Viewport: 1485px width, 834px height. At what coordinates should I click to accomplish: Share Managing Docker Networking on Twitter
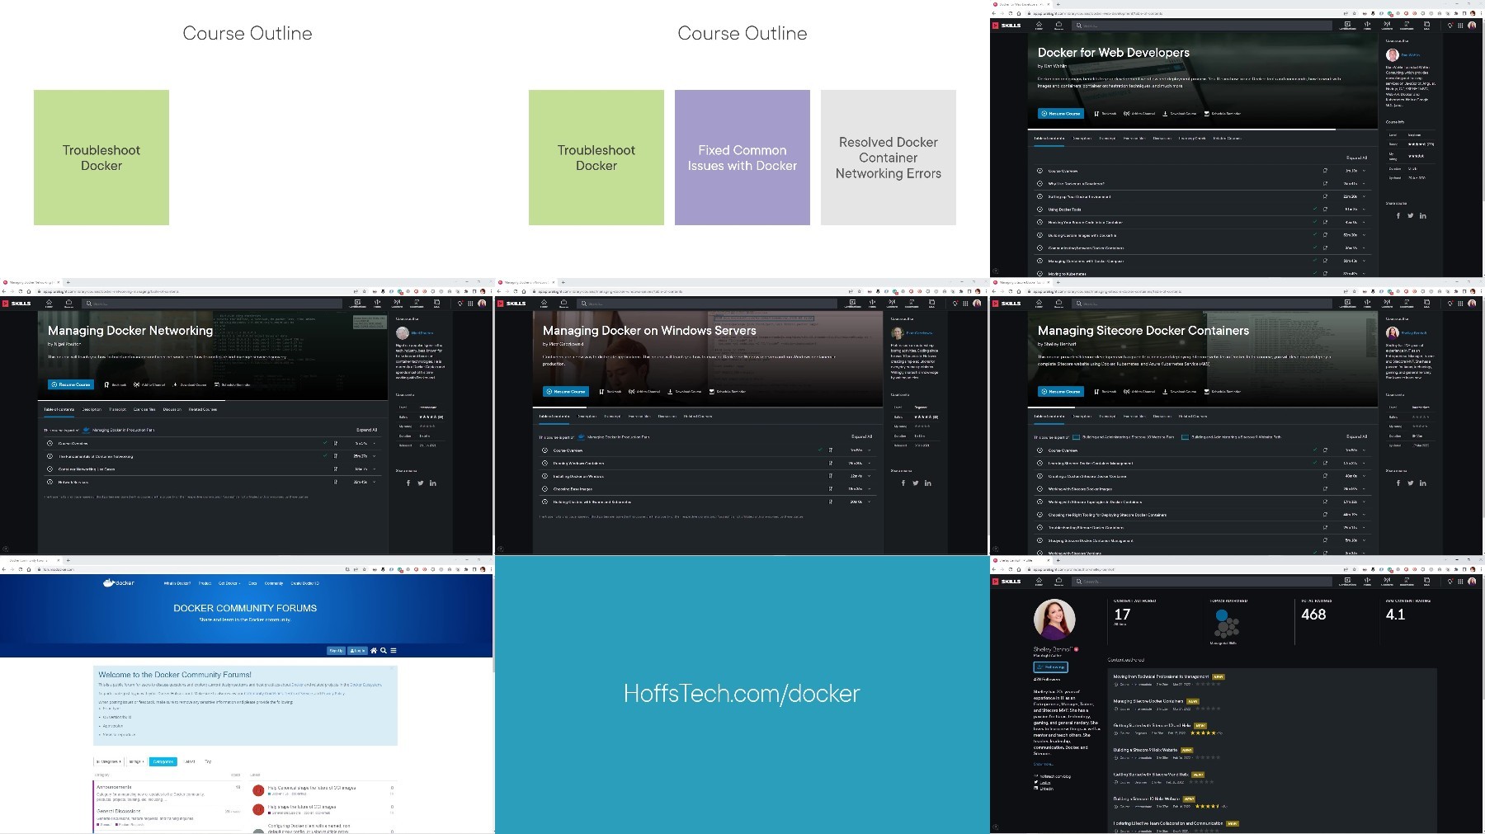tap(420, 483)
